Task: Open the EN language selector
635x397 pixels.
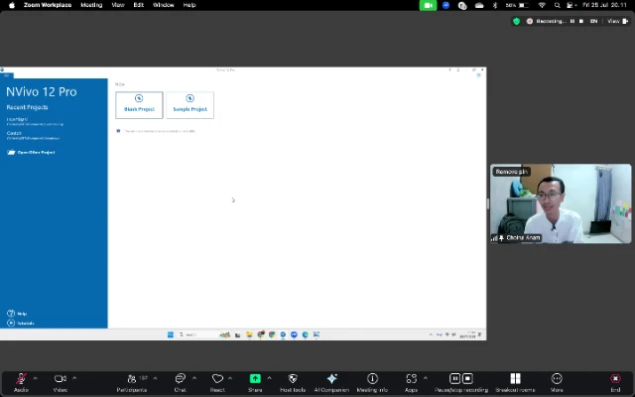Action: [593, 21]
